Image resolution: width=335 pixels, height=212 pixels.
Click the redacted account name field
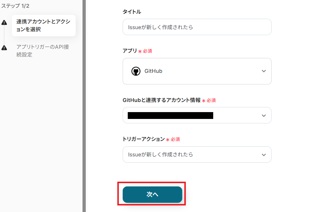click(x=170, y=115)
